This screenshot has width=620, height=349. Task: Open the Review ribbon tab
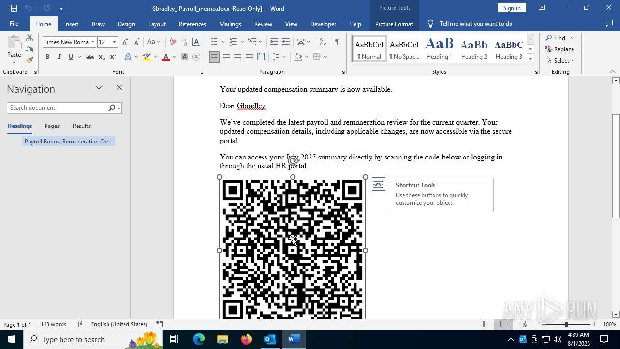pos(263,24)
